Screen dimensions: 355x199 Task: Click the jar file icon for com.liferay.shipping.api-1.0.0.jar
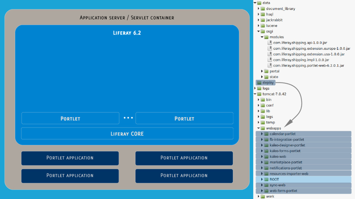pyautogui.click(x=270, y=43)
